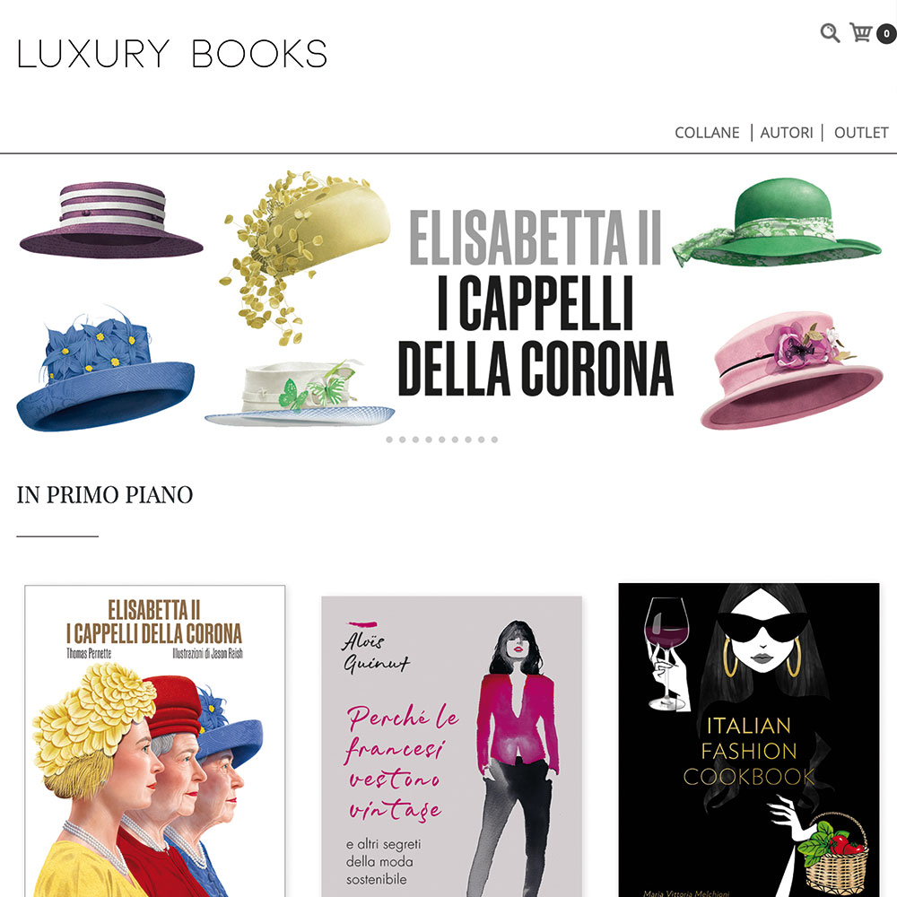Open Perché le francesi vestono vintage cover

click(x=452, y=746)
